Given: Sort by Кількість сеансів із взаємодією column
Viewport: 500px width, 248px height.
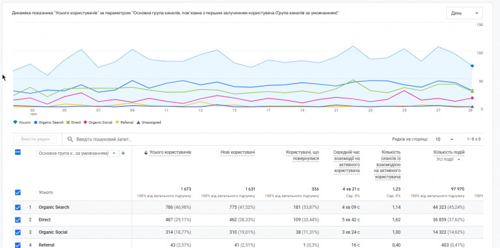Looking at the screenshot, I should click(x=388, y=165).
